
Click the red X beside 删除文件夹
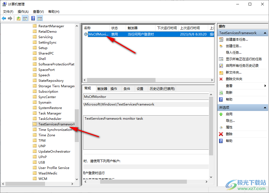[221, 79]
